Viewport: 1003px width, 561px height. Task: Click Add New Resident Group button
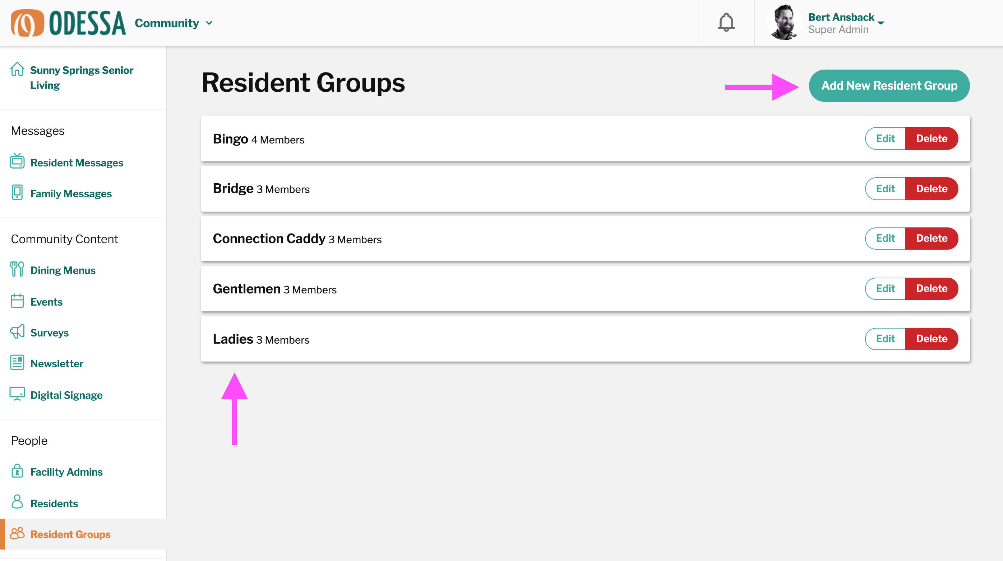pyautogui.click(x=889, y=85)
